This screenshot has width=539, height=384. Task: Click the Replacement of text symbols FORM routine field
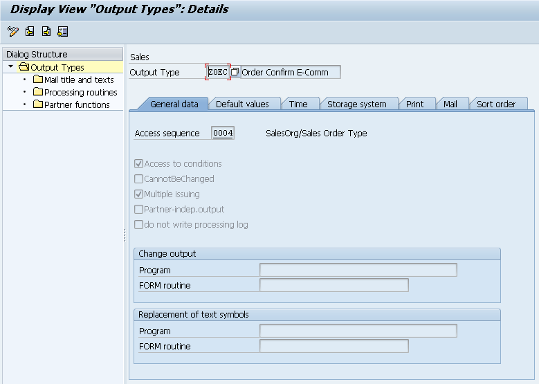click(334, 346)
